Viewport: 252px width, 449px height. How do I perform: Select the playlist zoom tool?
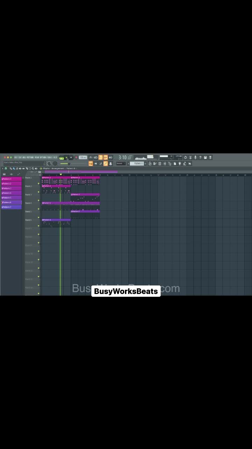tap(33, 168)
